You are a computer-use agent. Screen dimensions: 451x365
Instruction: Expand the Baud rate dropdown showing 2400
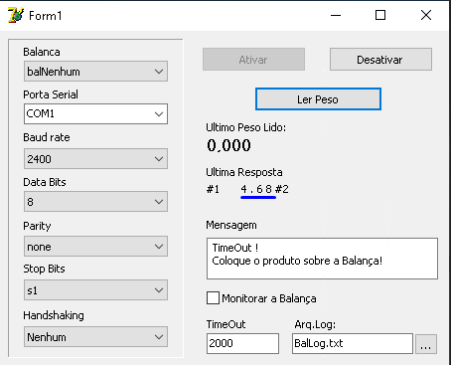(x=95, y=159)
